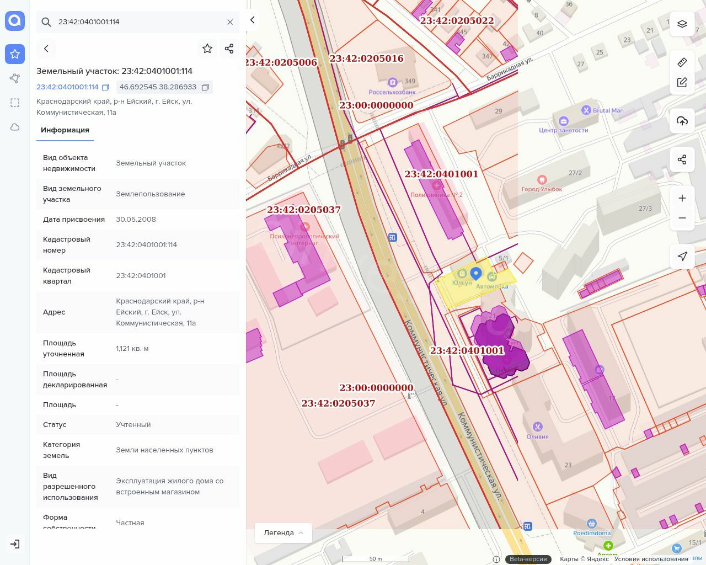
Task: Open favorites from the left sidebar star
Action: (x=15, y=54)
